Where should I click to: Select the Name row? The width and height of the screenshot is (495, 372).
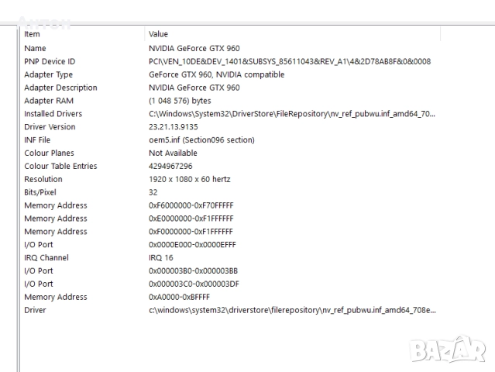pyautogui.click(x=36, y=48)
